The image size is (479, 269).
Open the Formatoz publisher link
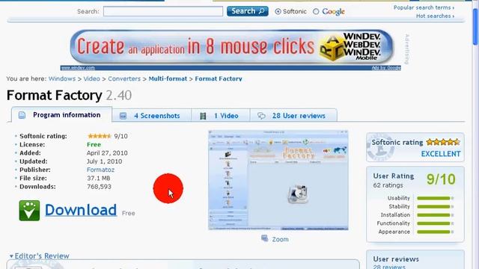[100, 170]
